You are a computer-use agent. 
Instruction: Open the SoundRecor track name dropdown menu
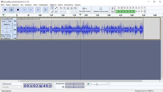(x=8, y=19)
